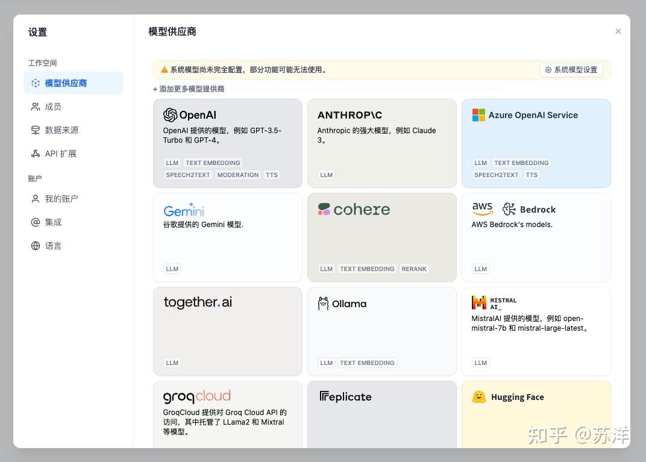Click 添加更多模型提供商 link
Image resolution: width=646 pixels, height=462 pixels.
[x=189, y=89]
